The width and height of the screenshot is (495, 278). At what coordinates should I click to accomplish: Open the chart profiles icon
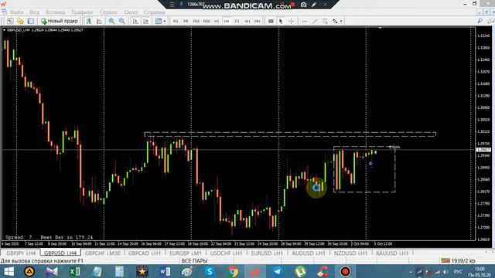(20, 21)
